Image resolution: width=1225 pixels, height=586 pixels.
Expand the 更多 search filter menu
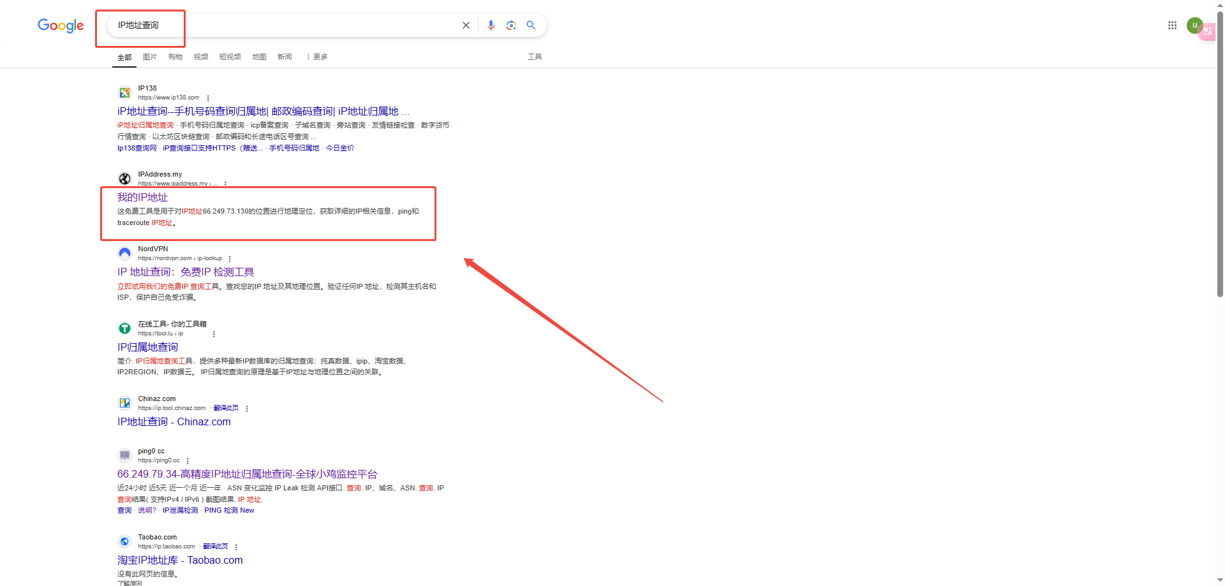click(x=317, y=57)
